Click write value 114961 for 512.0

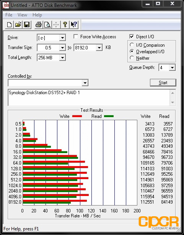tap(147, 180)
